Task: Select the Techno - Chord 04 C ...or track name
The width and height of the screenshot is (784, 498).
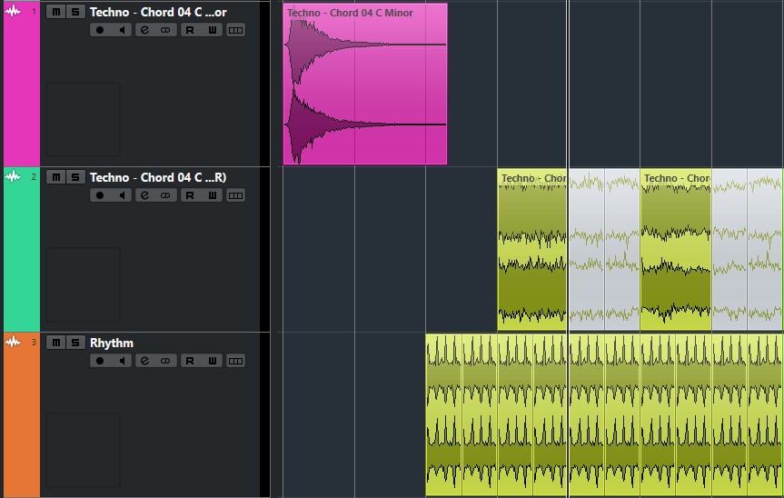Action: pos(158,12)
